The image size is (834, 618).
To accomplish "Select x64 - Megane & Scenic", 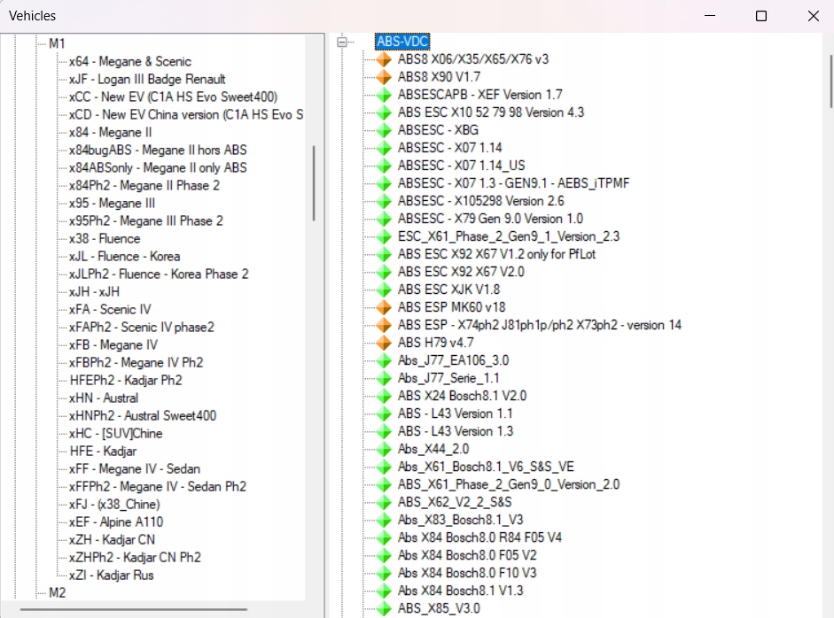I will (x=129, y=62).
